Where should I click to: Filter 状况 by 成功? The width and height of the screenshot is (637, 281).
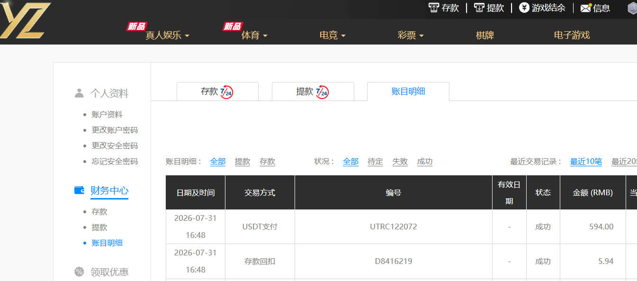425,162
